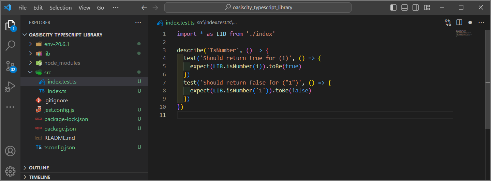Click 'Should return true for (1)' string

click(246, 58)
